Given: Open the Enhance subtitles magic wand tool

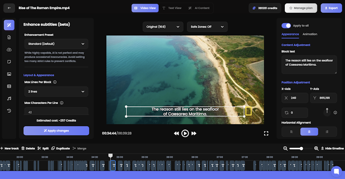Looking at the screenshot, I should tap(9, 25).
